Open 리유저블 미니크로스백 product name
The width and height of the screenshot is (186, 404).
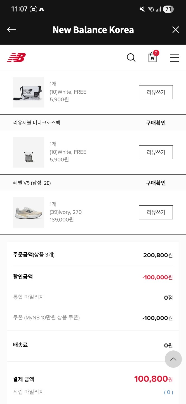(37, 123)
